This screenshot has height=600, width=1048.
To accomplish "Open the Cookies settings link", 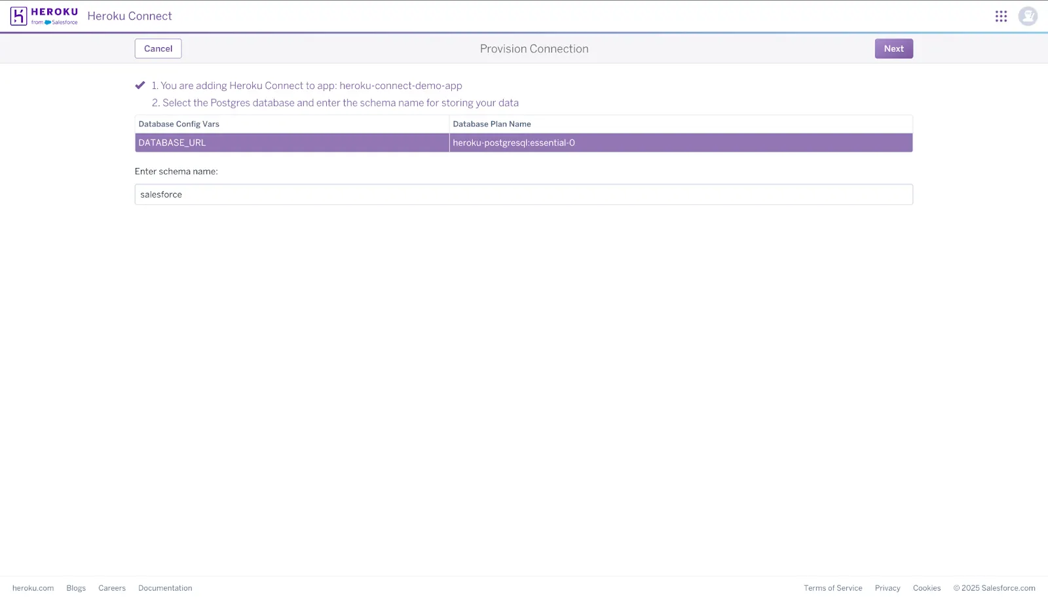I will 926,588.
